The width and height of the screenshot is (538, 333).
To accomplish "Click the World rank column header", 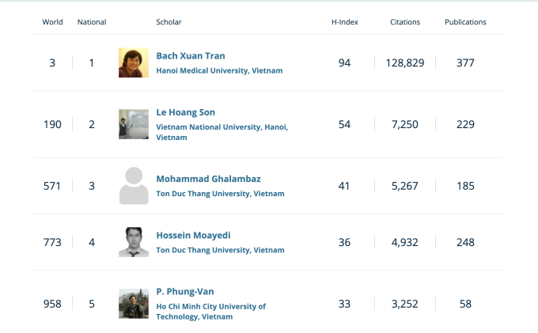I will pyautogui.click(x=52, y=22).
